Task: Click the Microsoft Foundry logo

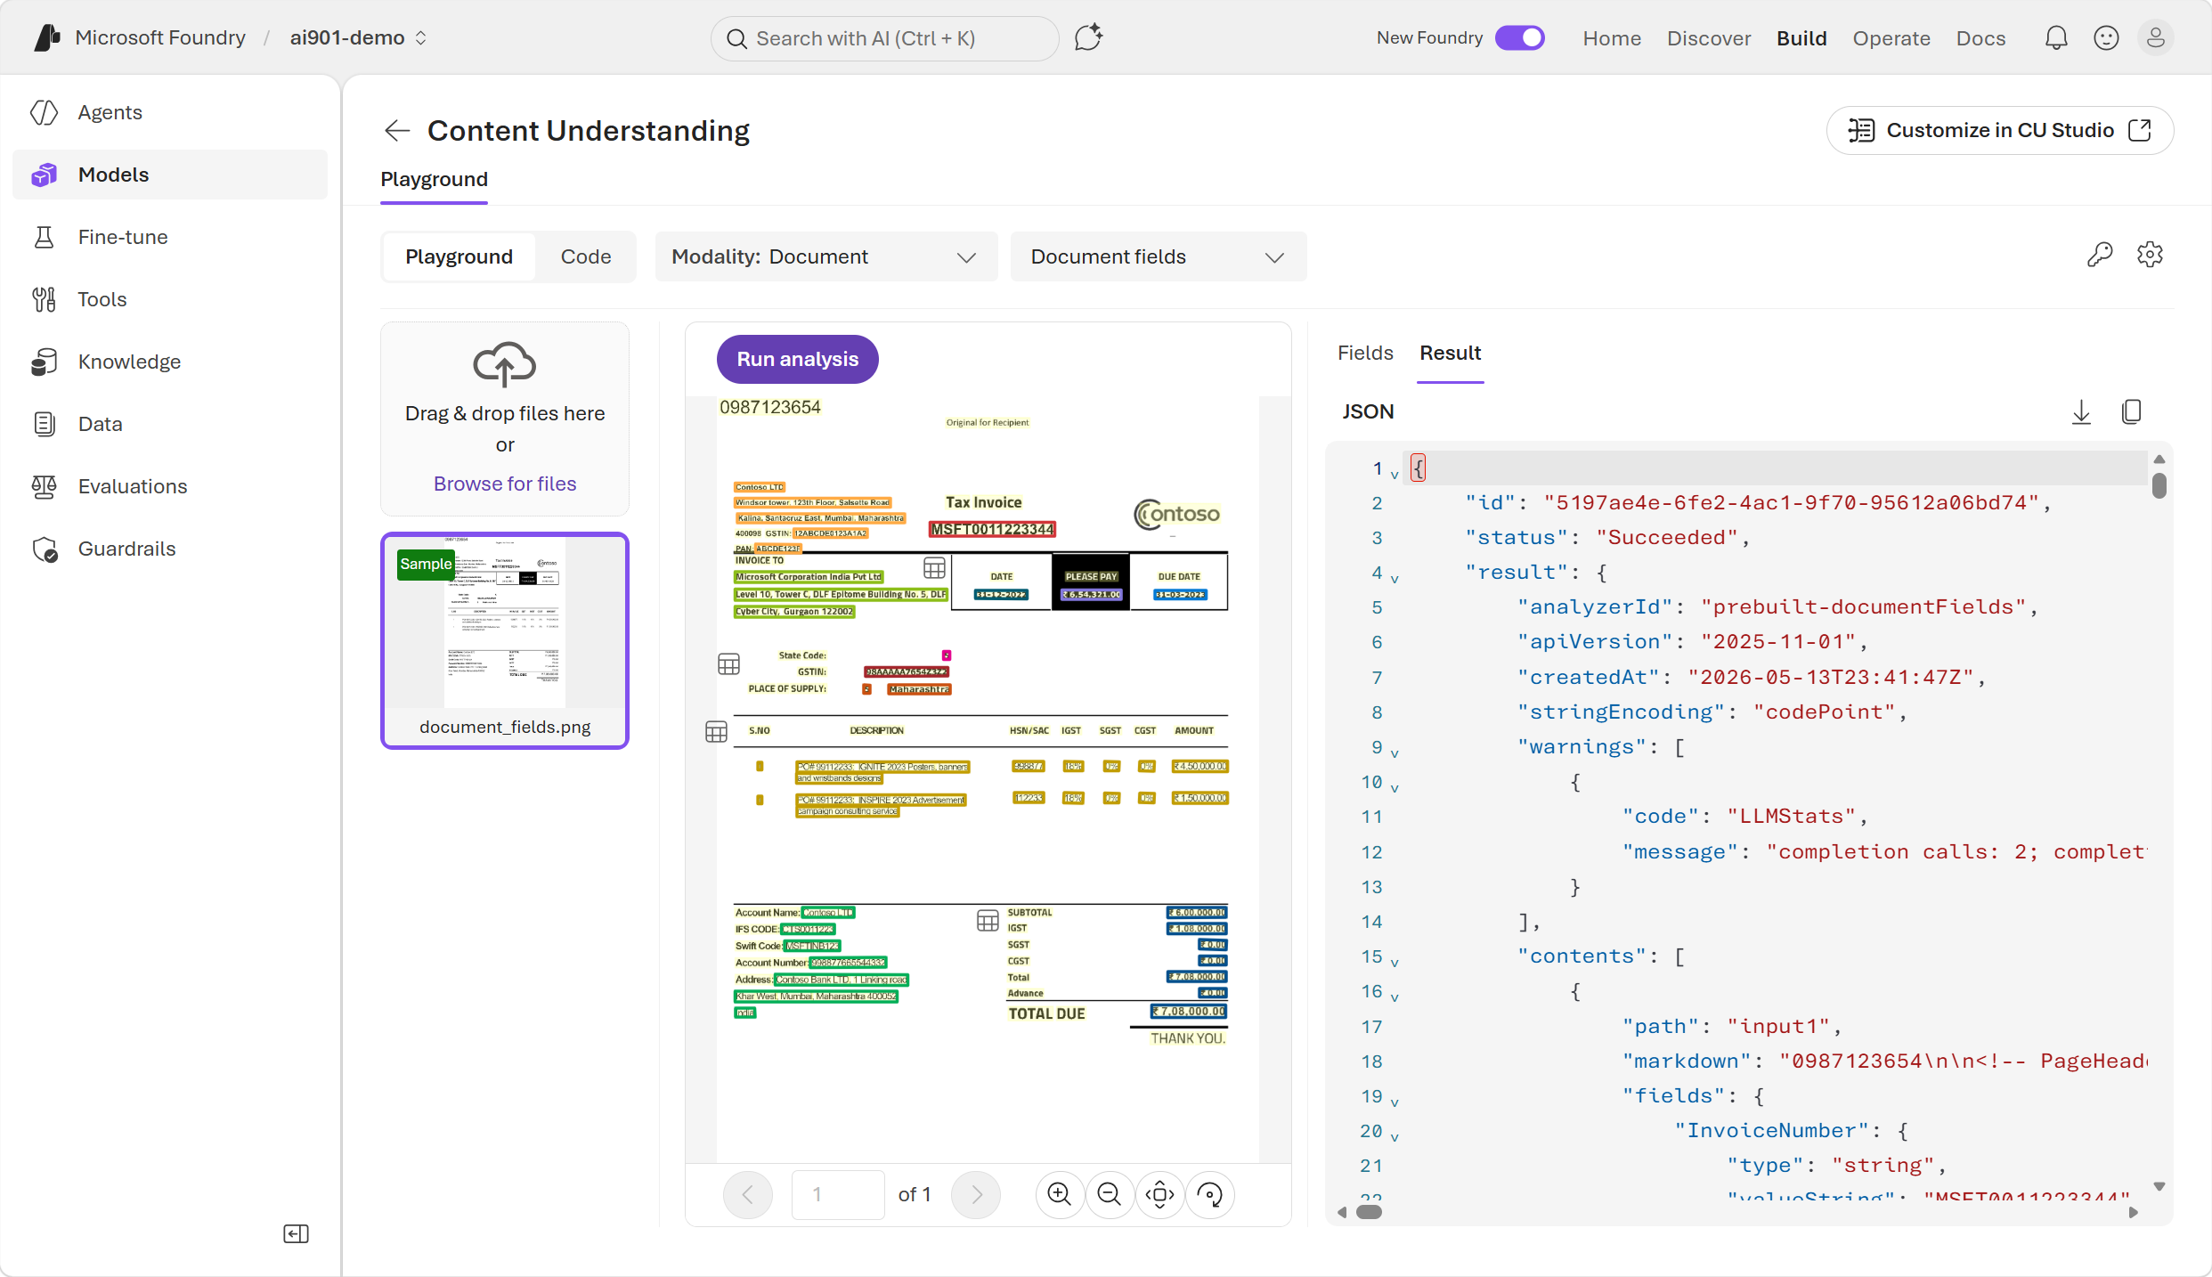Action: (x=47, y=37)
